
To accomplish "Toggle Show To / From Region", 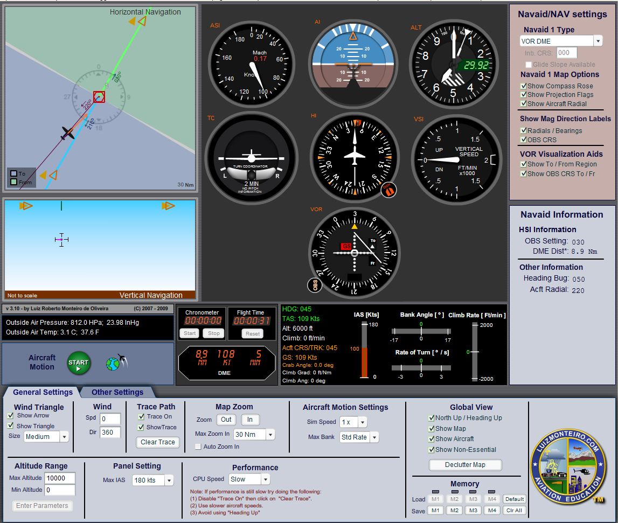I will 523,164.
